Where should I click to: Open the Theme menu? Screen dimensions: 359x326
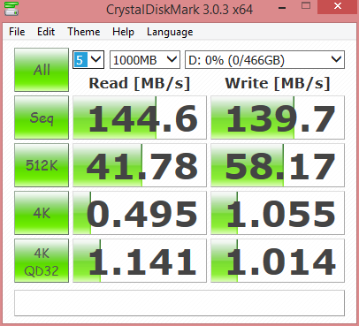[x=84, y=32]
